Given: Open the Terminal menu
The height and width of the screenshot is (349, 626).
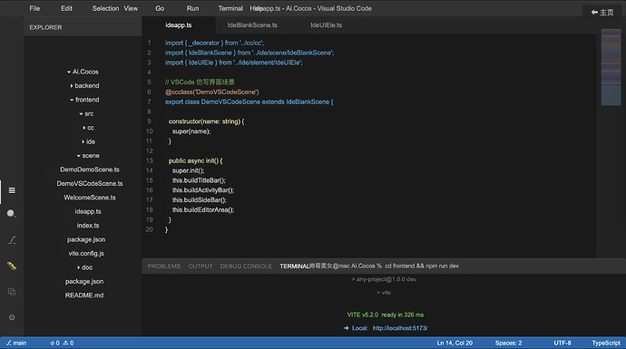Looking at the screenshot, I should tap(230, 8).
